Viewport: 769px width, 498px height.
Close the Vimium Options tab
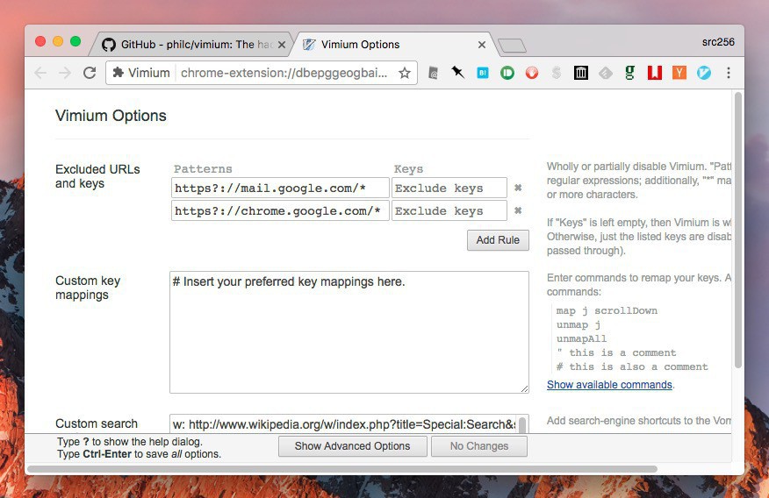click(482, 45)
